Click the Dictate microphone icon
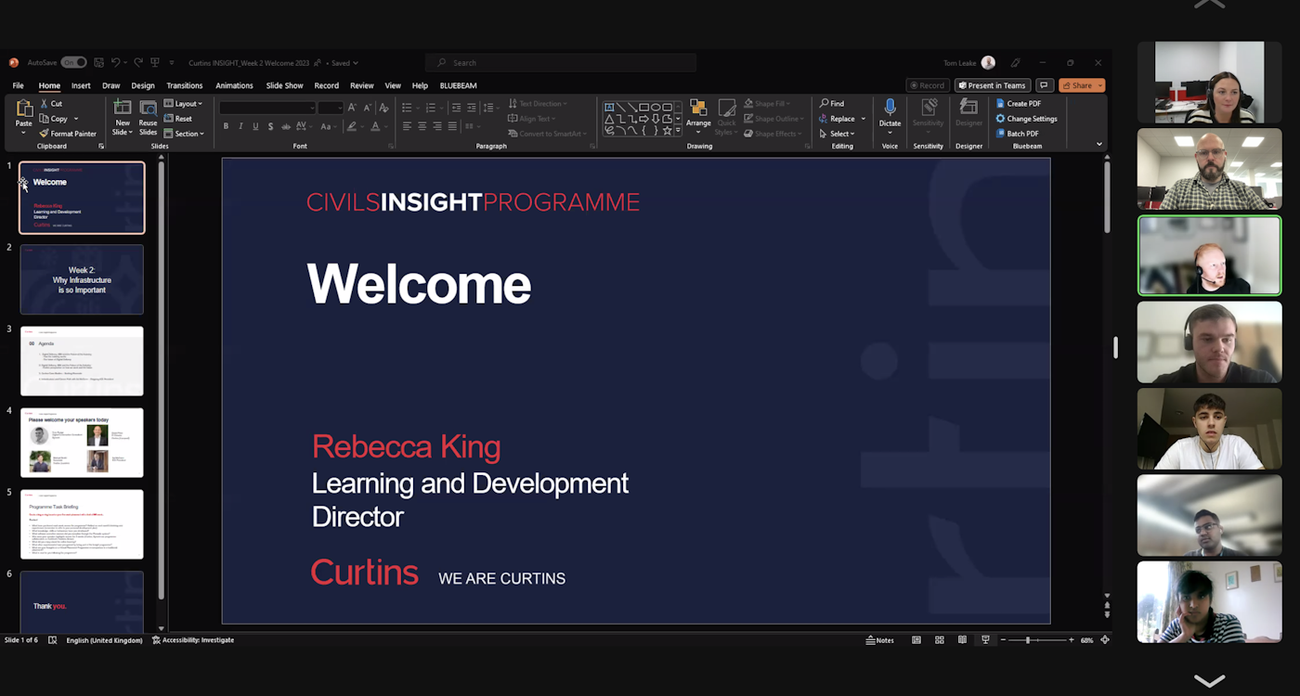 (x=890, y=108)
